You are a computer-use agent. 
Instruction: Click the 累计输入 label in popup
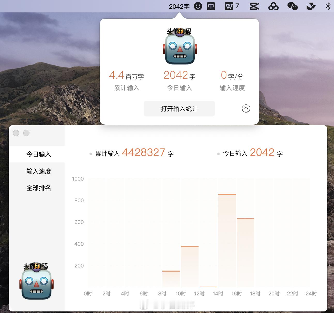[127, 88]
